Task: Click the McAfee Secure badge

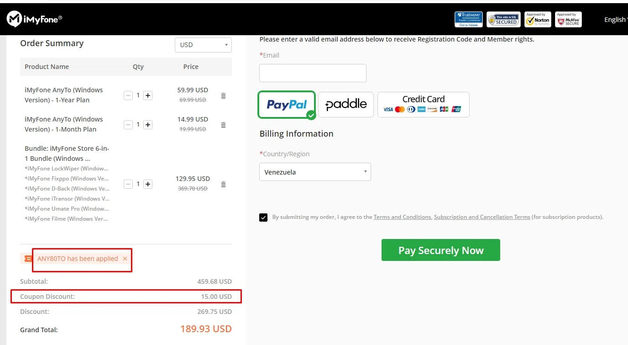Action: (x=568, y=19)
